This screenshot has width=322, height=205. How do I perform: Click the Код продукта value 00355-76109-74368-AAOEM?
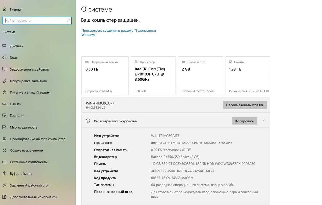point(172,178)
